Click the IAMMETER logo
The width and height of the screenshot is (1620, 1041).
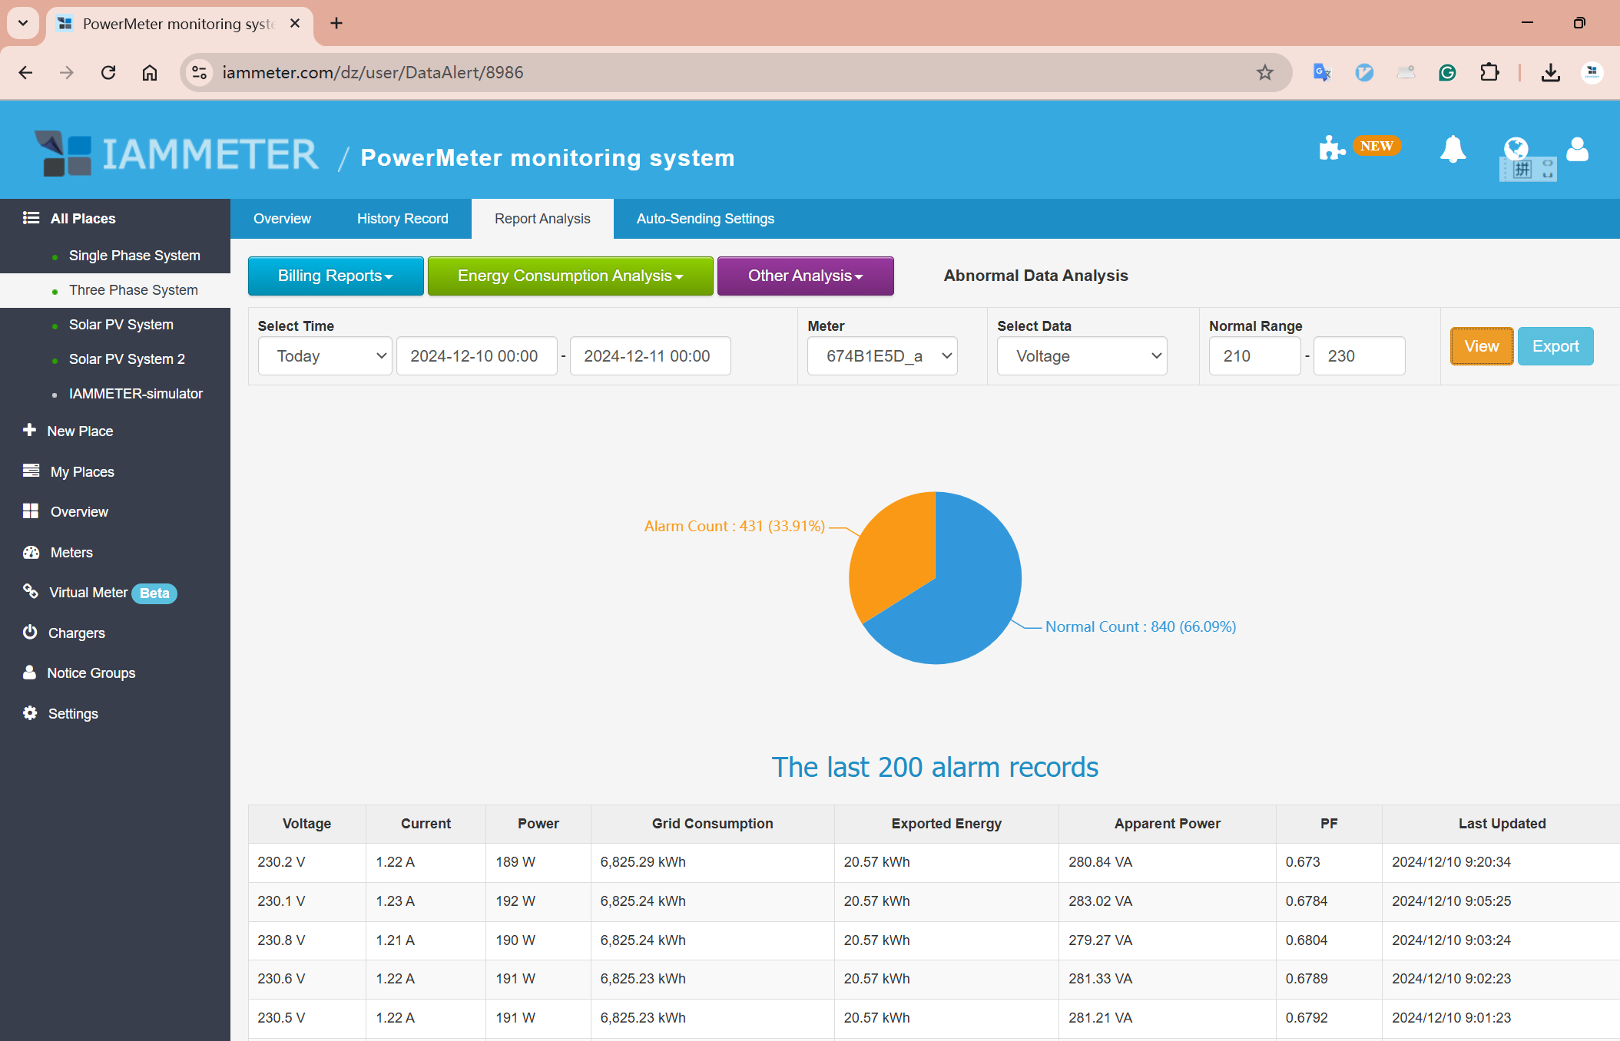(177, 154)
